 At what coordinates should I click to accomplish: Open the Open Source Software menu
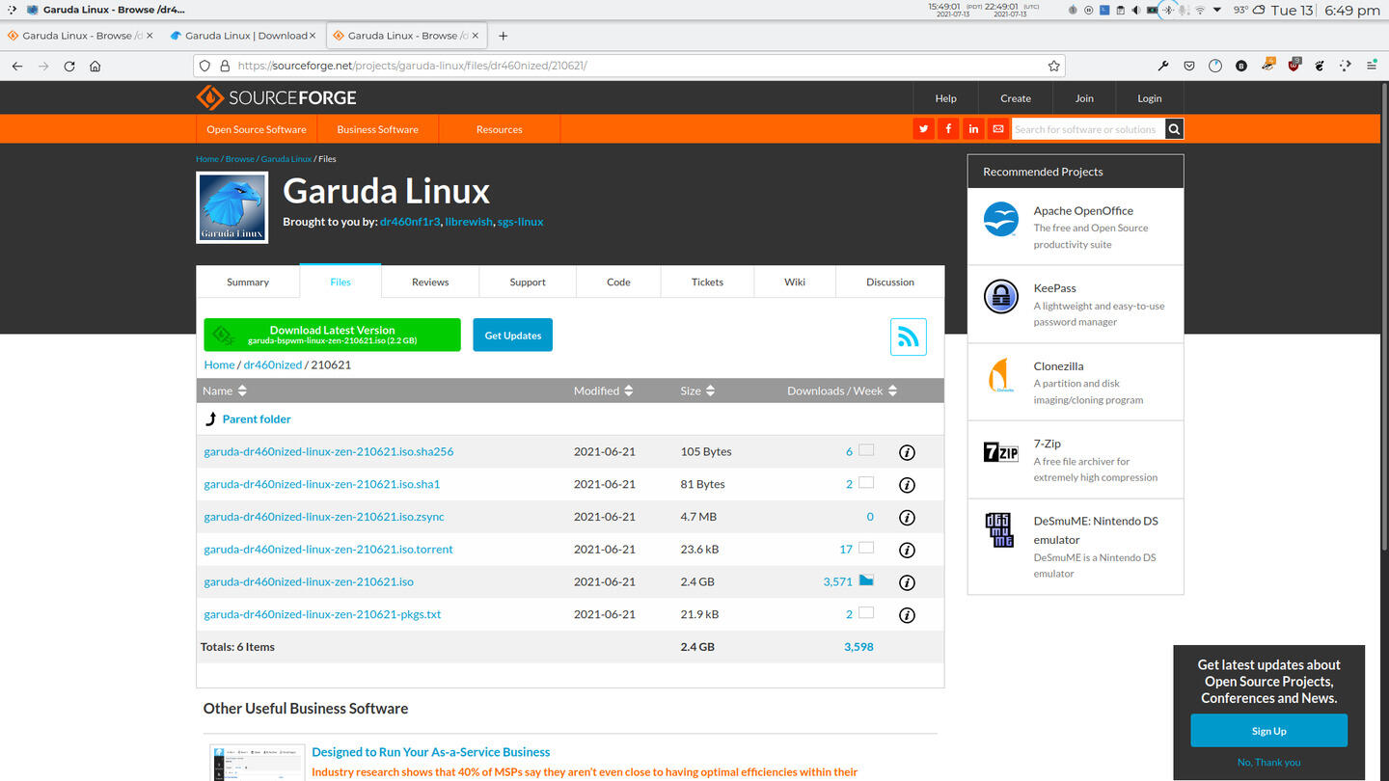coord(257,129)
